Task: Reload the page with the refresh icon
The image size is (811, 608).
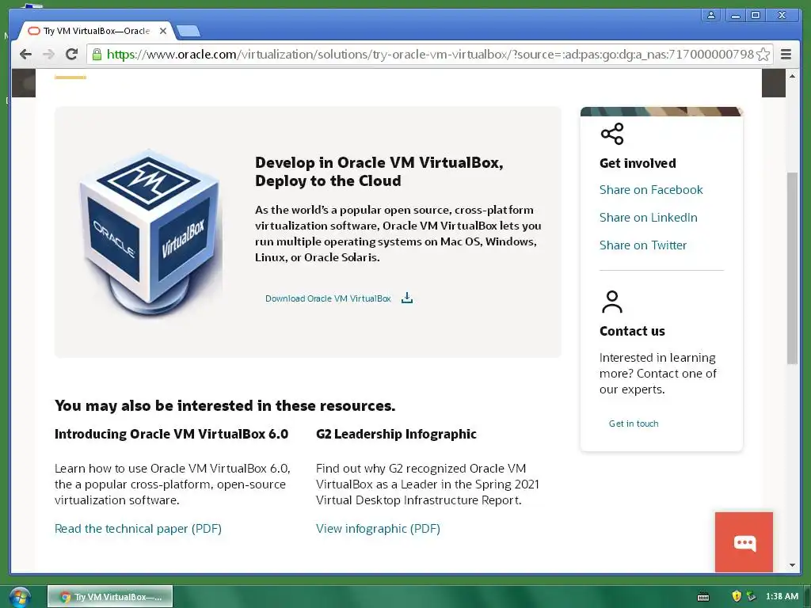Action: pos(72,54)
